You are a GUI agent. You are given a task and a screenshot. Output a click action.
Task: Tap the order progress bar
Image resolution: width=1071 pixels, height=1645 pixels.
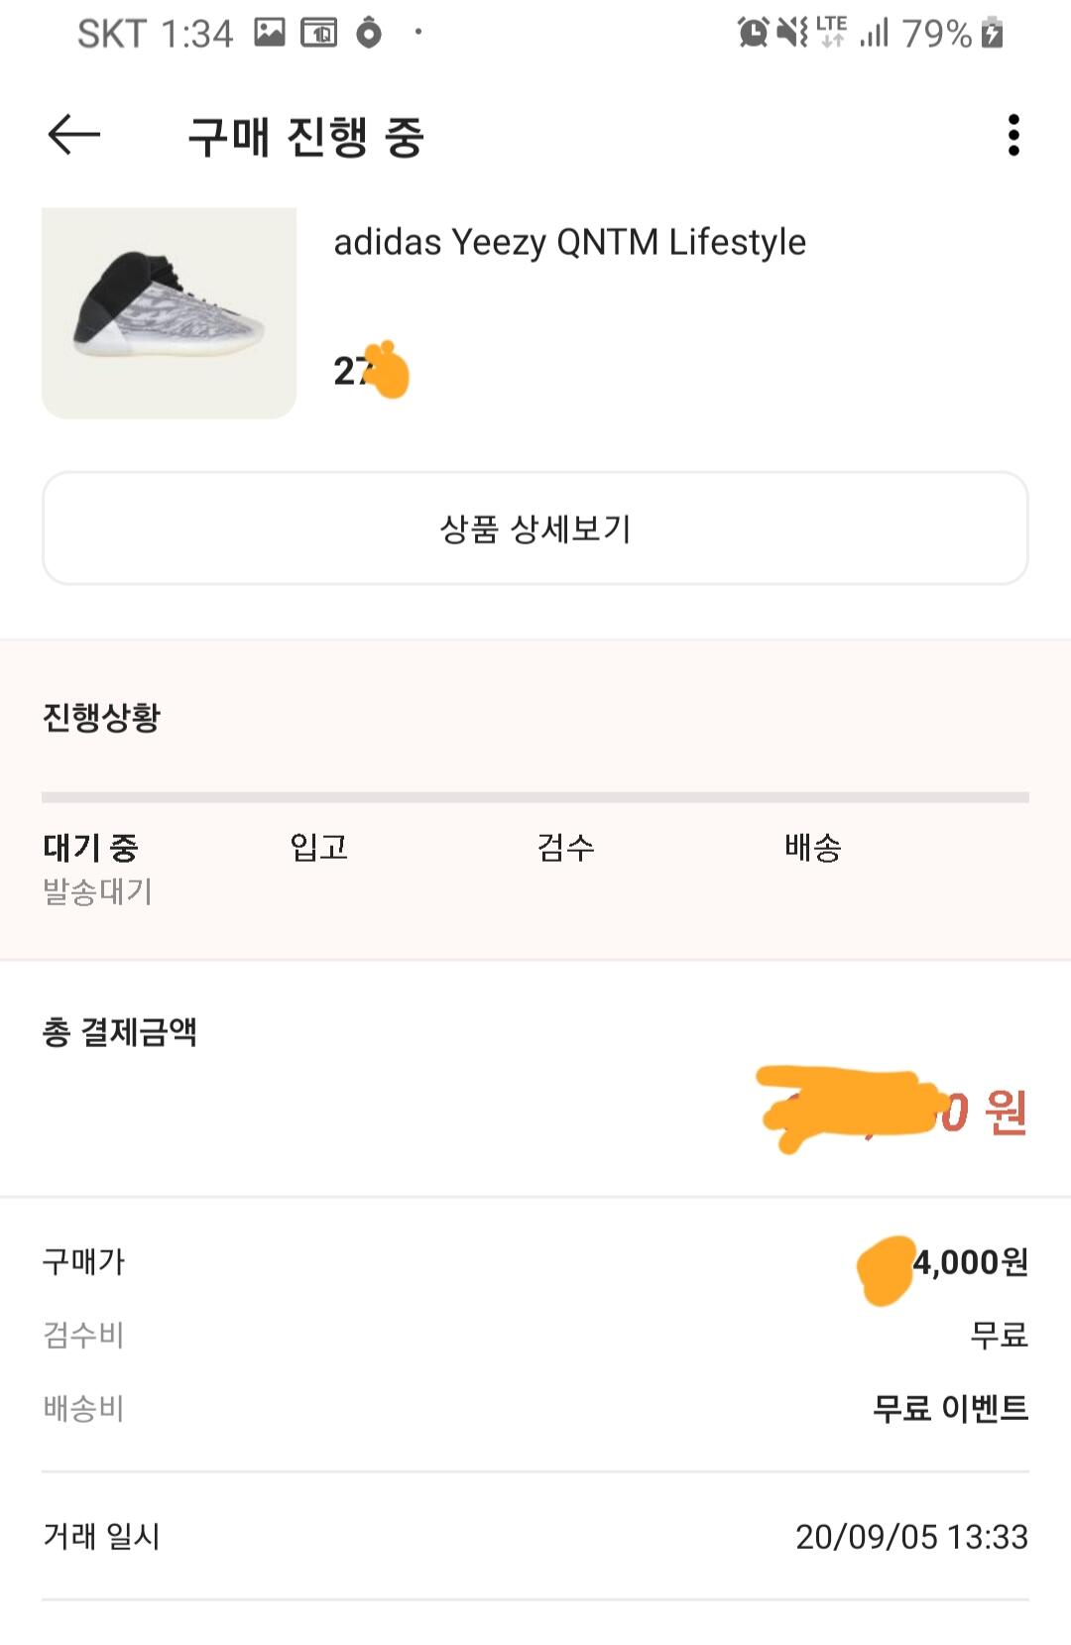(x=535, y=797)
